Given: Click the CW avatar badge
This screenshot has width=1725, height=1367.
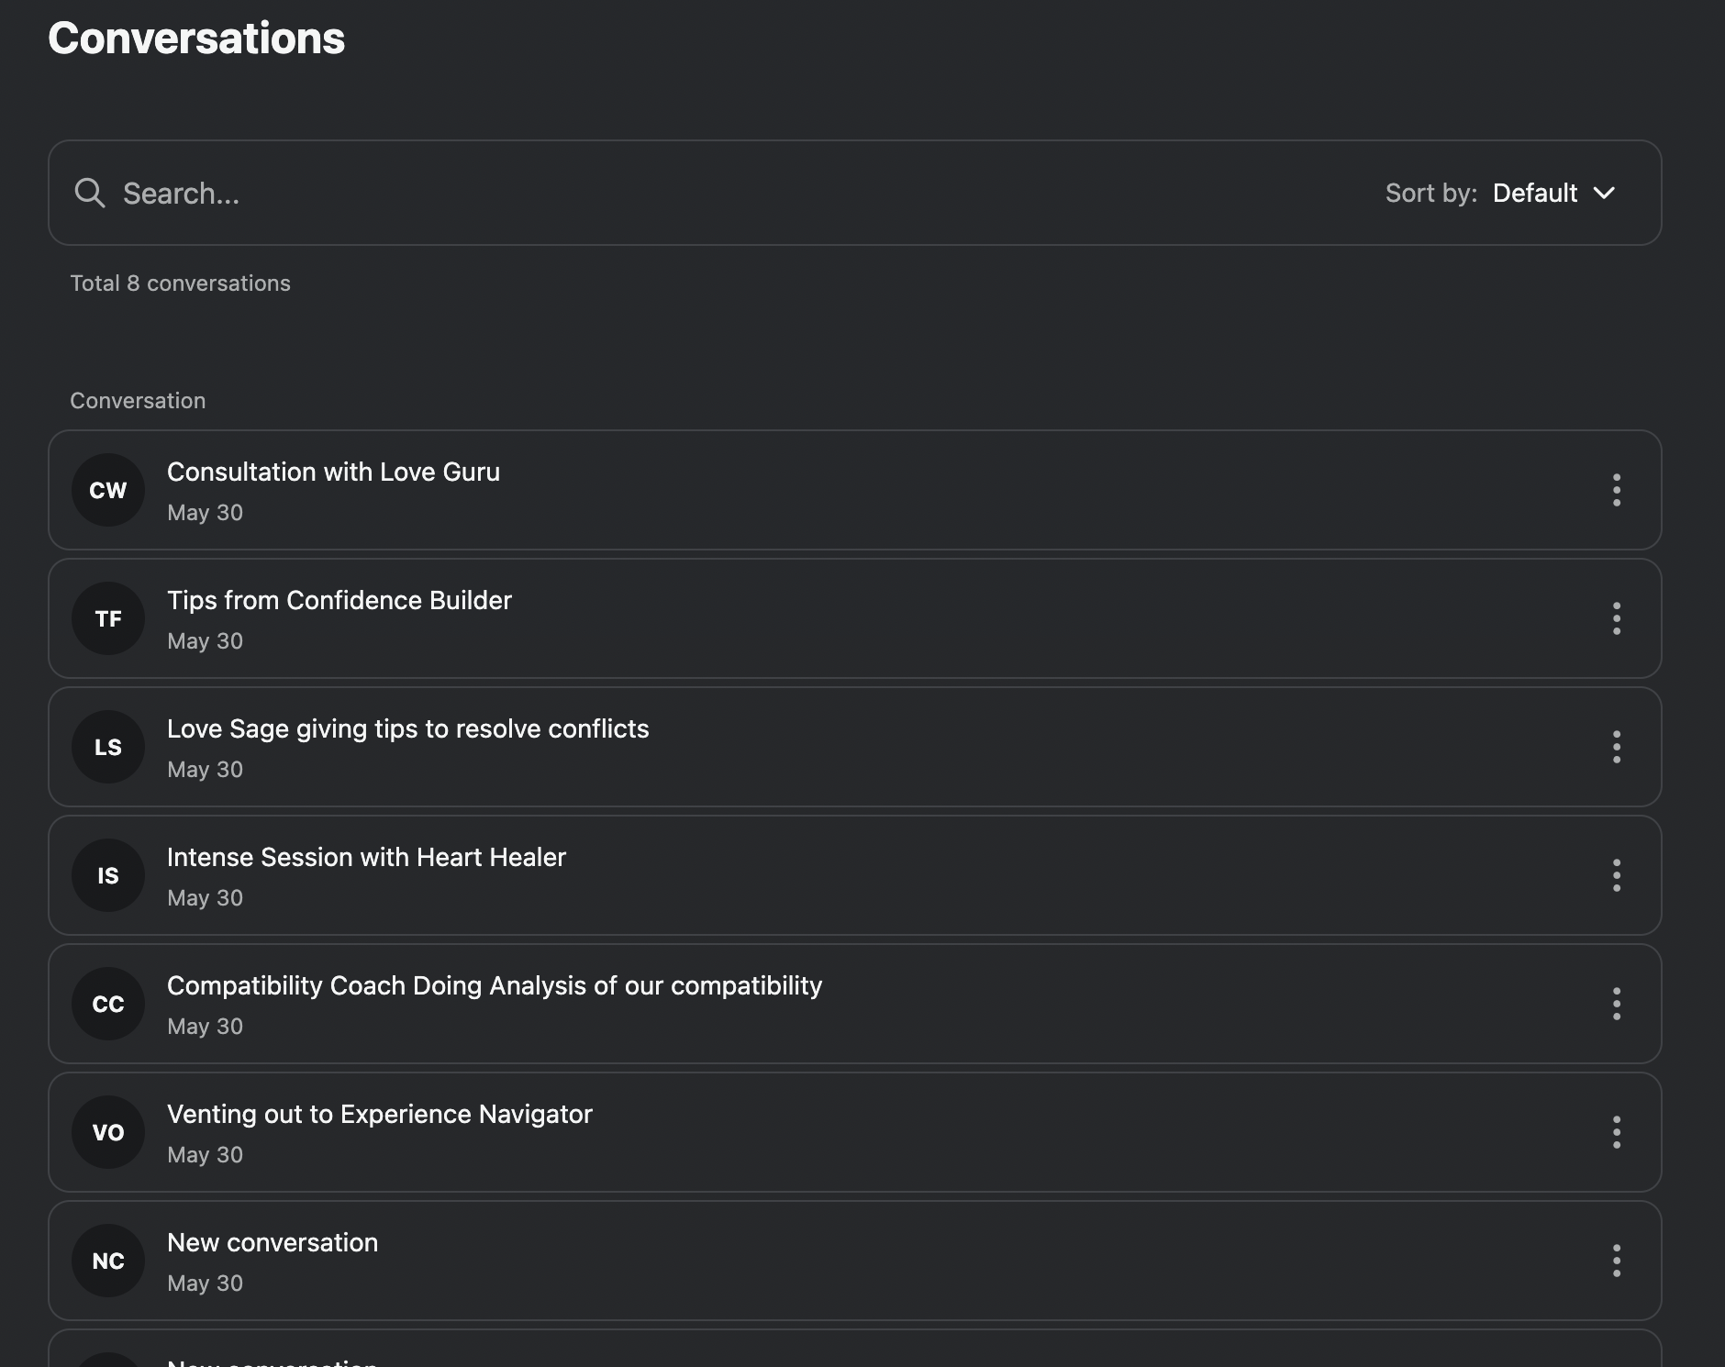Looking at the screenshot, I should point(108,490).
